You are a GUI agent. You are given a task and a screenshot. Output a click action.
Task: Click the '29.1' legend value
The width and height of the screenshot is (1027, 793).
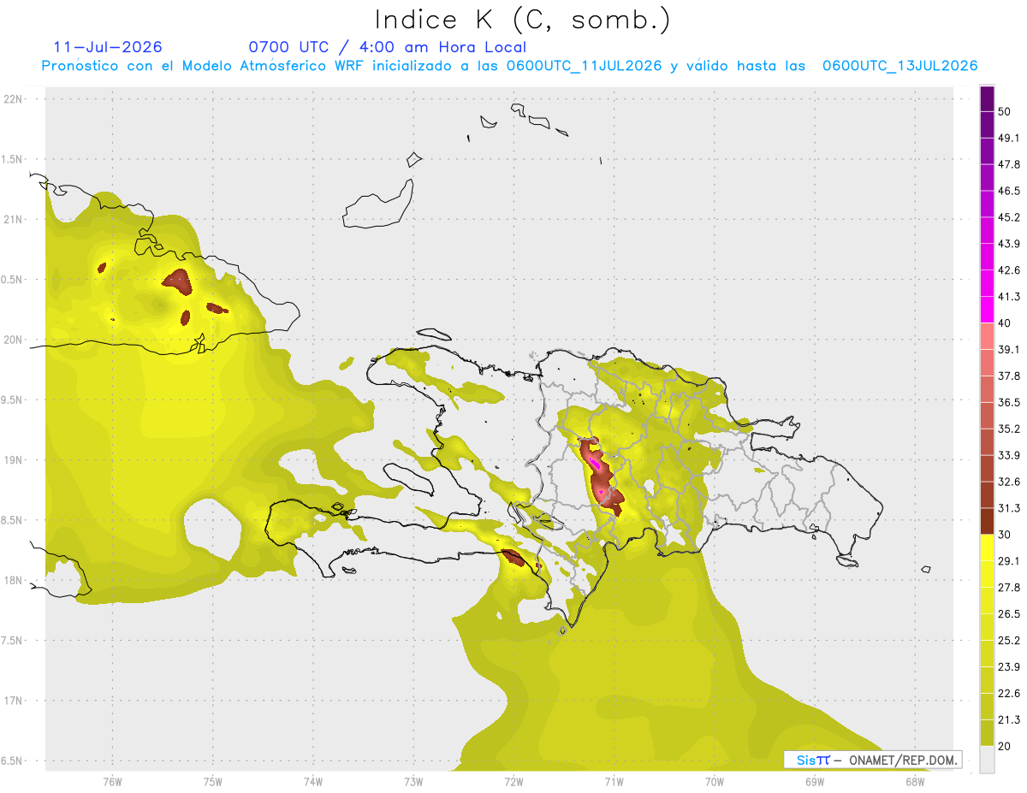tap(1009, 561)
